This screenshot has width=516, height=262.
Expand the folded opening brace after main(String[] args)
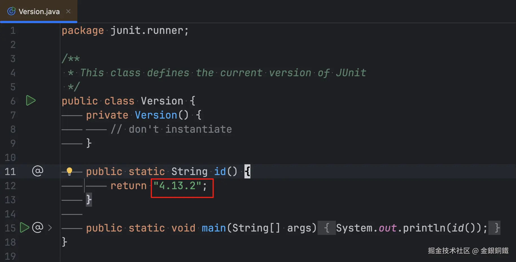327,228
